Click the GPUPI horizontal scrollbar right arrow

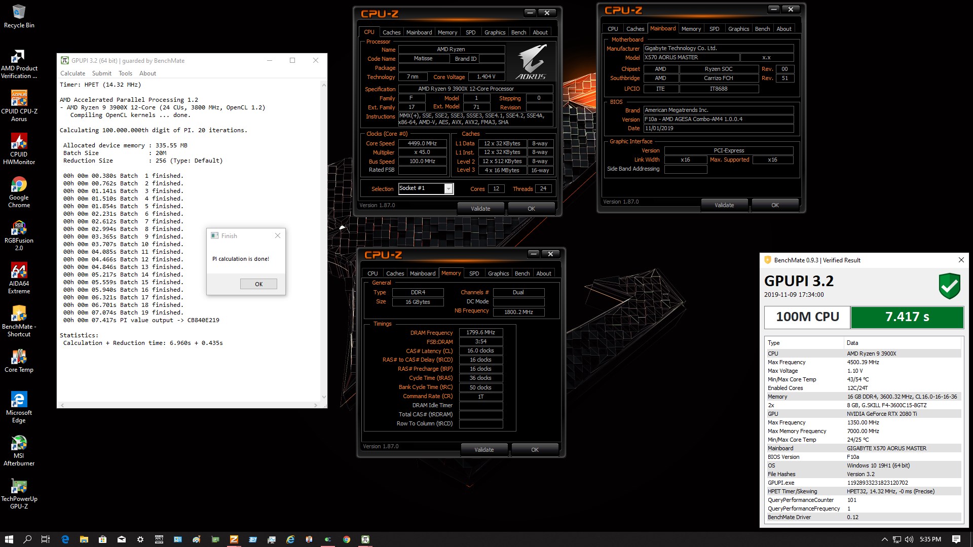[316, 405]
